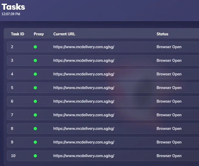Image resolution: width=199 pixels, height=166 pixels.
Task: Click task ID number 9
Action: [x=12, y=142]
